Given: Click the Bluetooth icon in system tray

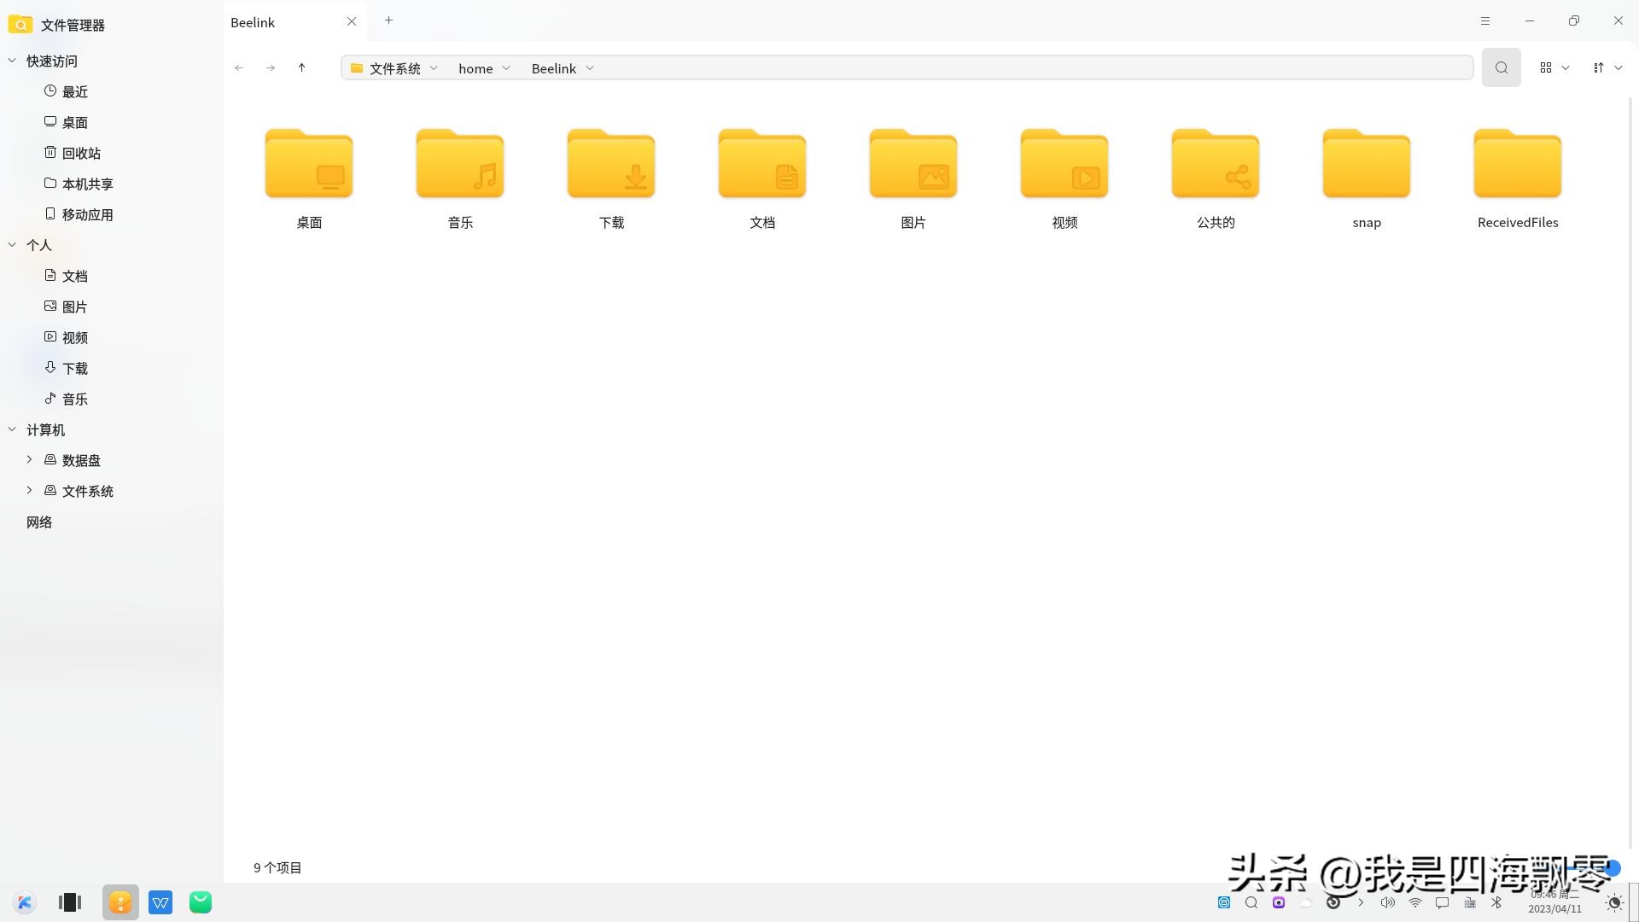Looking at the screenshot, I should pyautogui.click(x=1496, y=902).
